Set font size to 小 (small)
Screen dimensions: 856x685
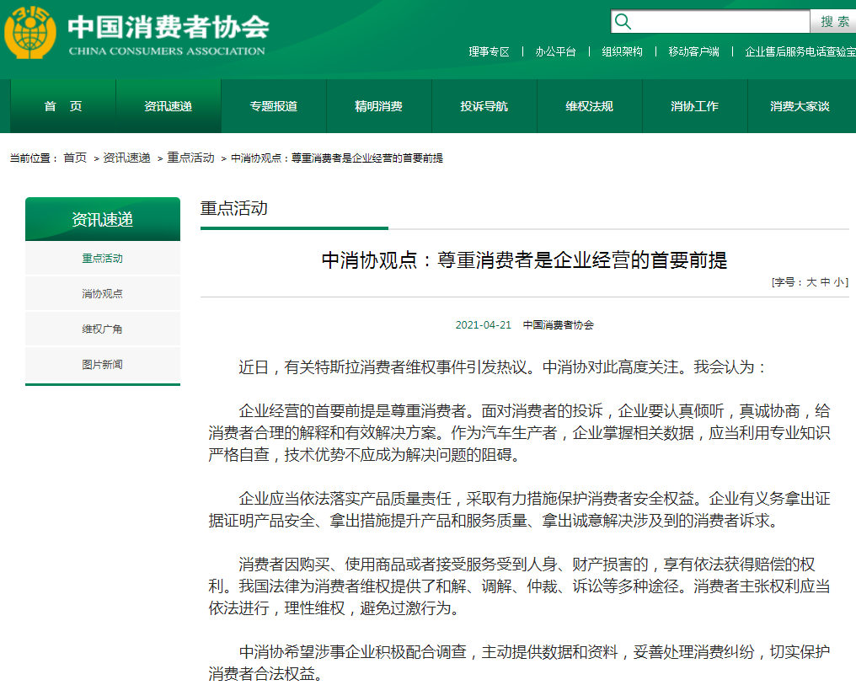coord(839,282)
